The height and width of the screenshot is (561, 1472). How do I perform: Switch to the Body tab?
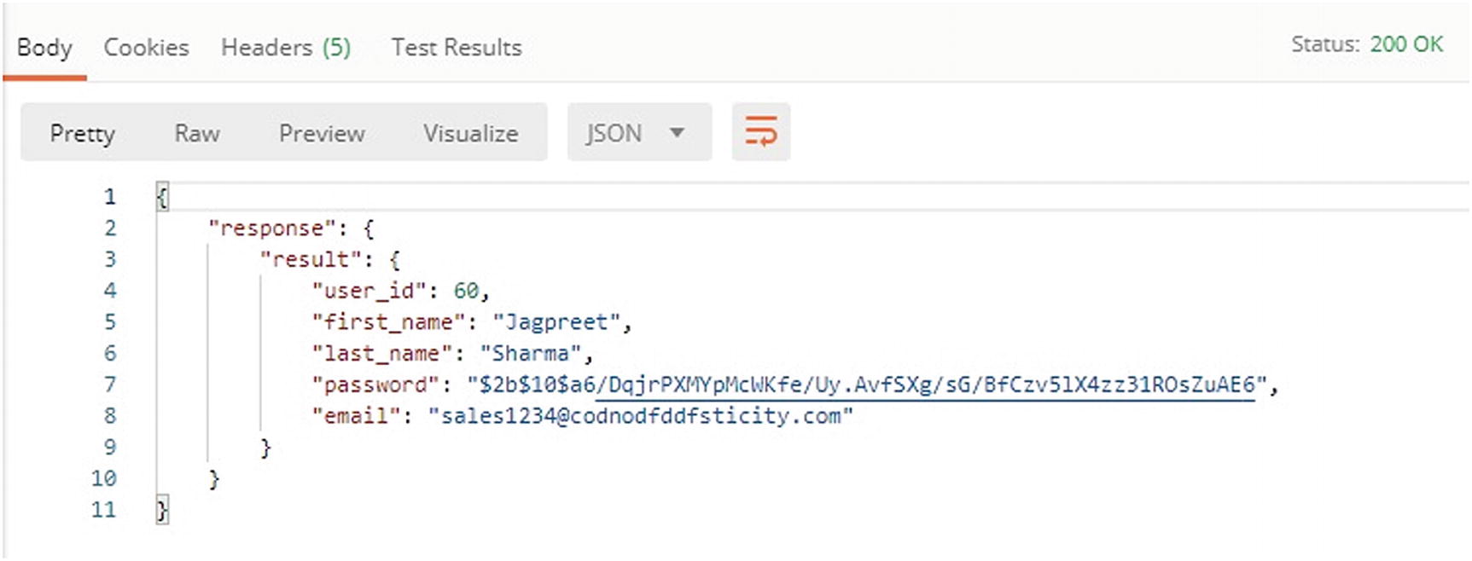(44, 48)
